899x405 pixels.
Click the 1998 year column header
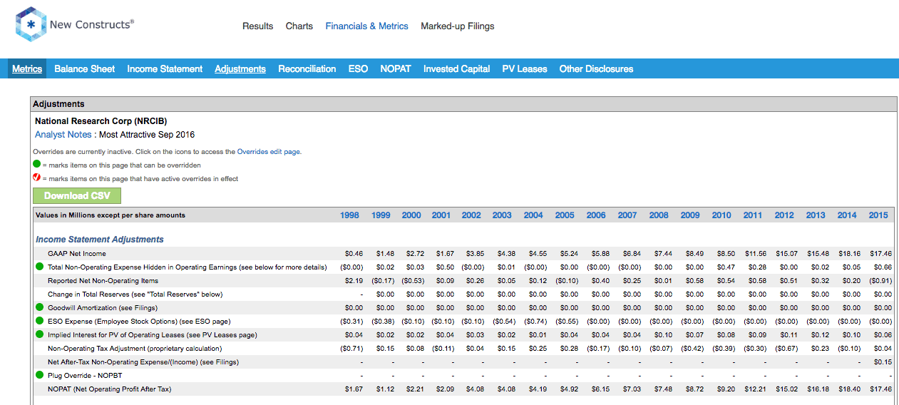(349, 215)
